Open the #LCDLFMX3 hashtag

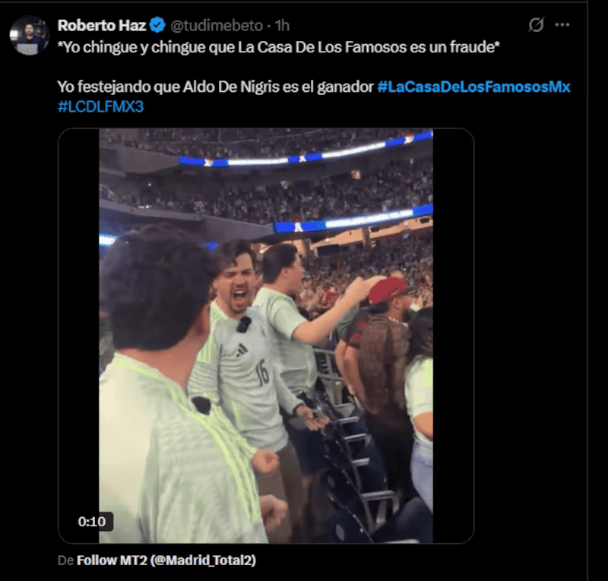coord(100,107)
